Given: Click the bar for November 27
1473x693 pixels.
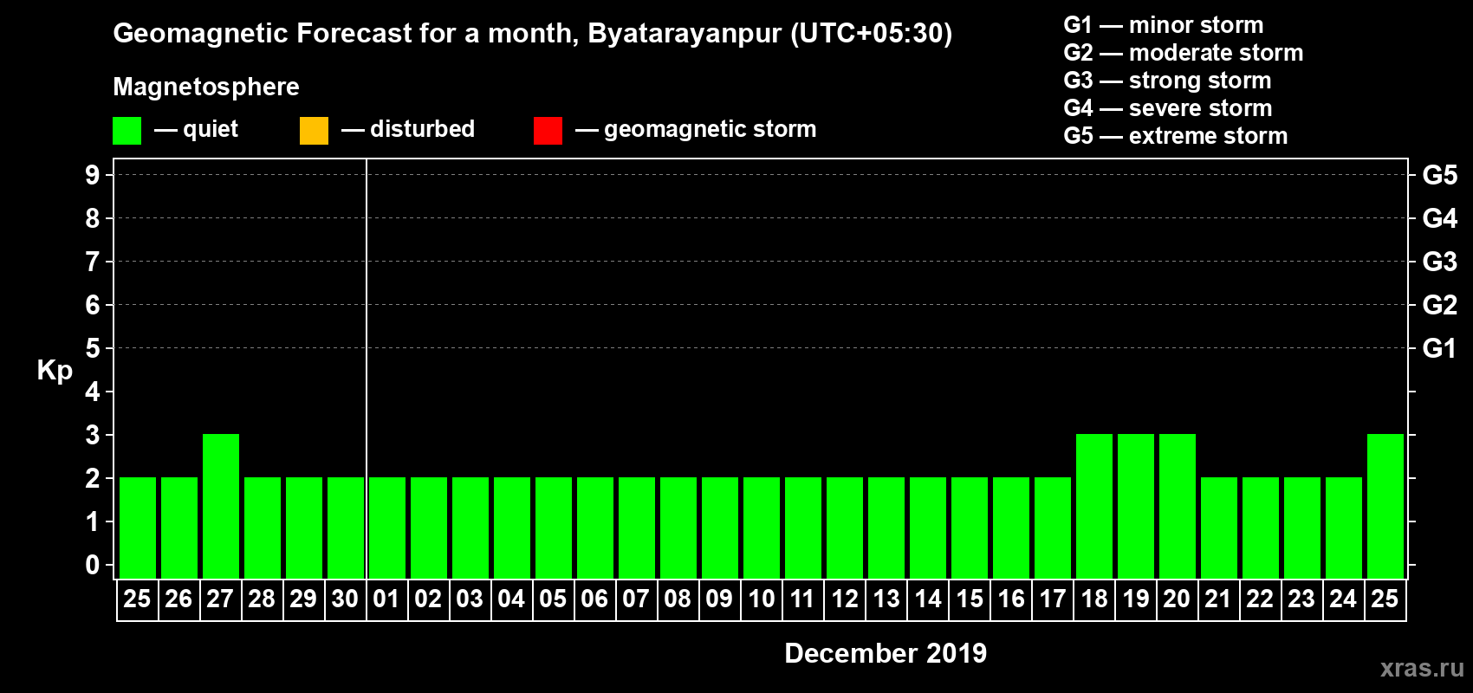Looking at the screenshot, I should point(221,506).
